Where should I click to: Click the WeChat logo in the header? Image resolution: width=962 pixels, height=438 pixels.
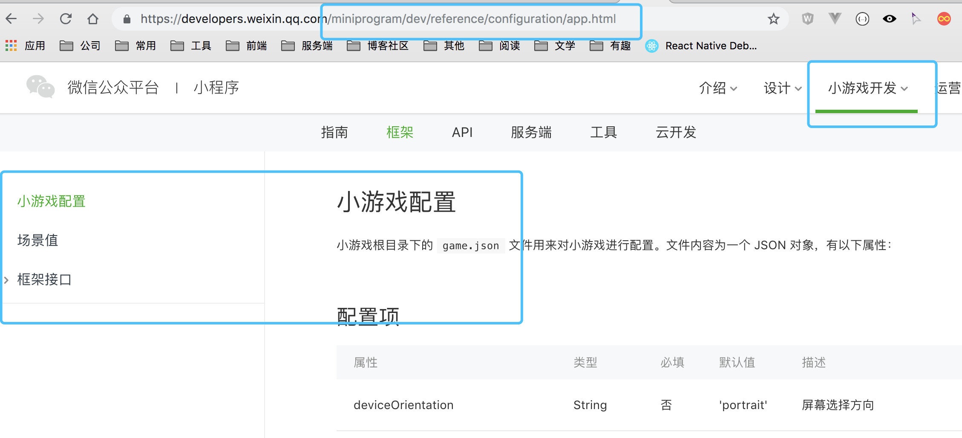pyautogui.click(x=40, y=87)
